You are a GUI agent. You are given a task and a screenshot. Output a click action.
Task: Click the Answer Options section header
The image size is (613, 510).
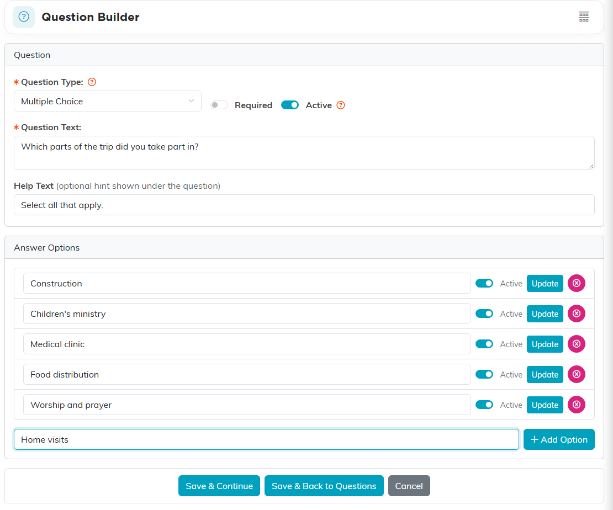304,247
